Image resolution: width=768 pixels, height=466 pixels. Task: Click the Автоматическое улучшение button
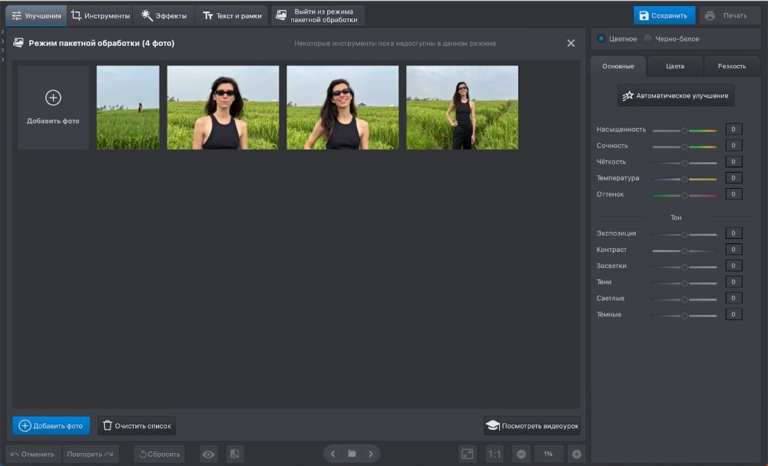pos(676,96)
